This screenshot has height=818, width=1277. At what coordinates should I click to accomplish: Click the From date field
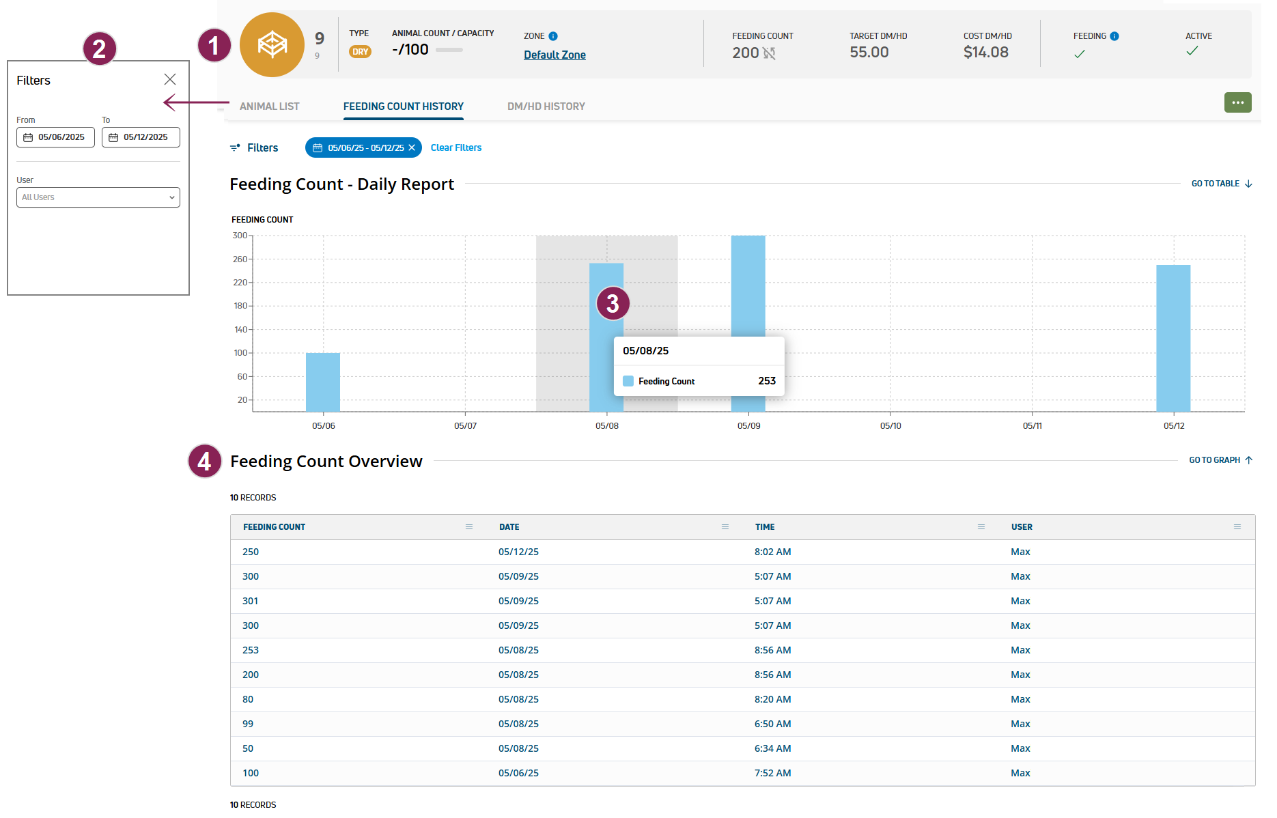point(55,137)
